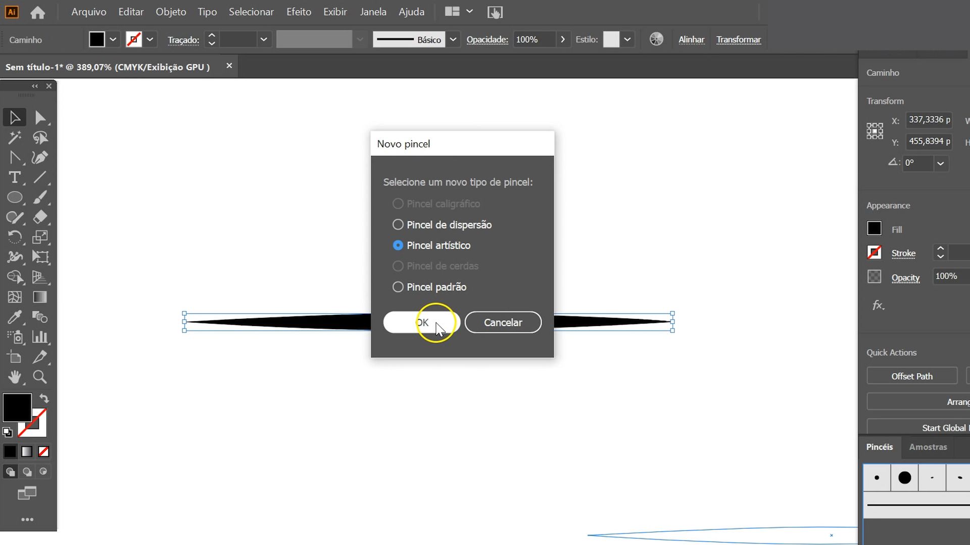
Task: Select the Free Transform tool
Action: (x=40, y=257)
